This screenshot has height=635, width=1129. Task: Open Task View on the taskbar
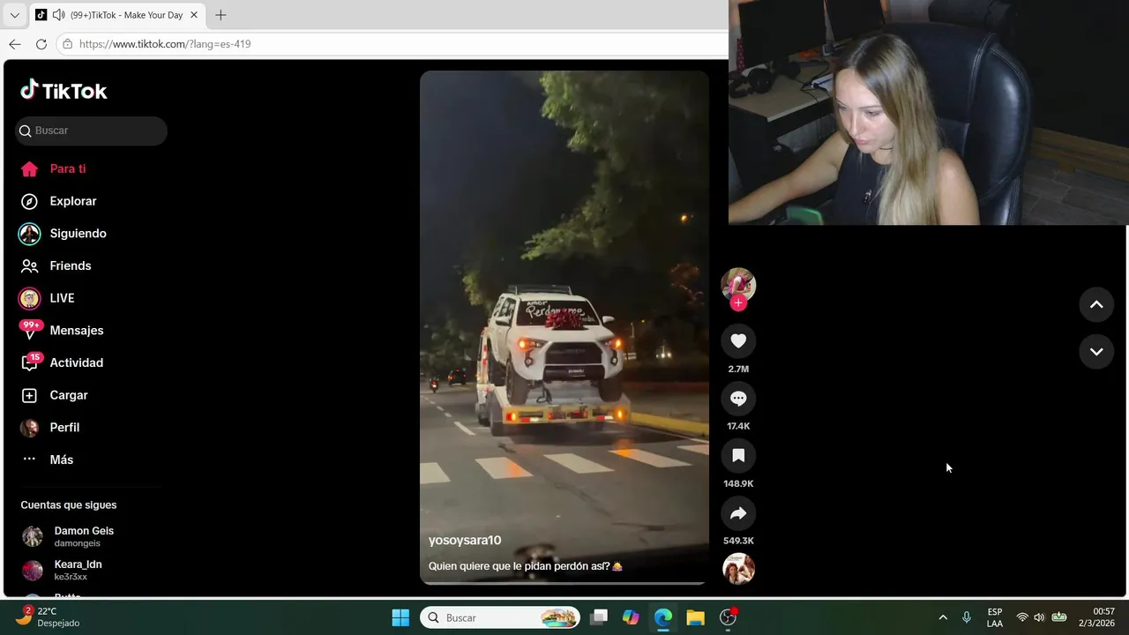599,617
